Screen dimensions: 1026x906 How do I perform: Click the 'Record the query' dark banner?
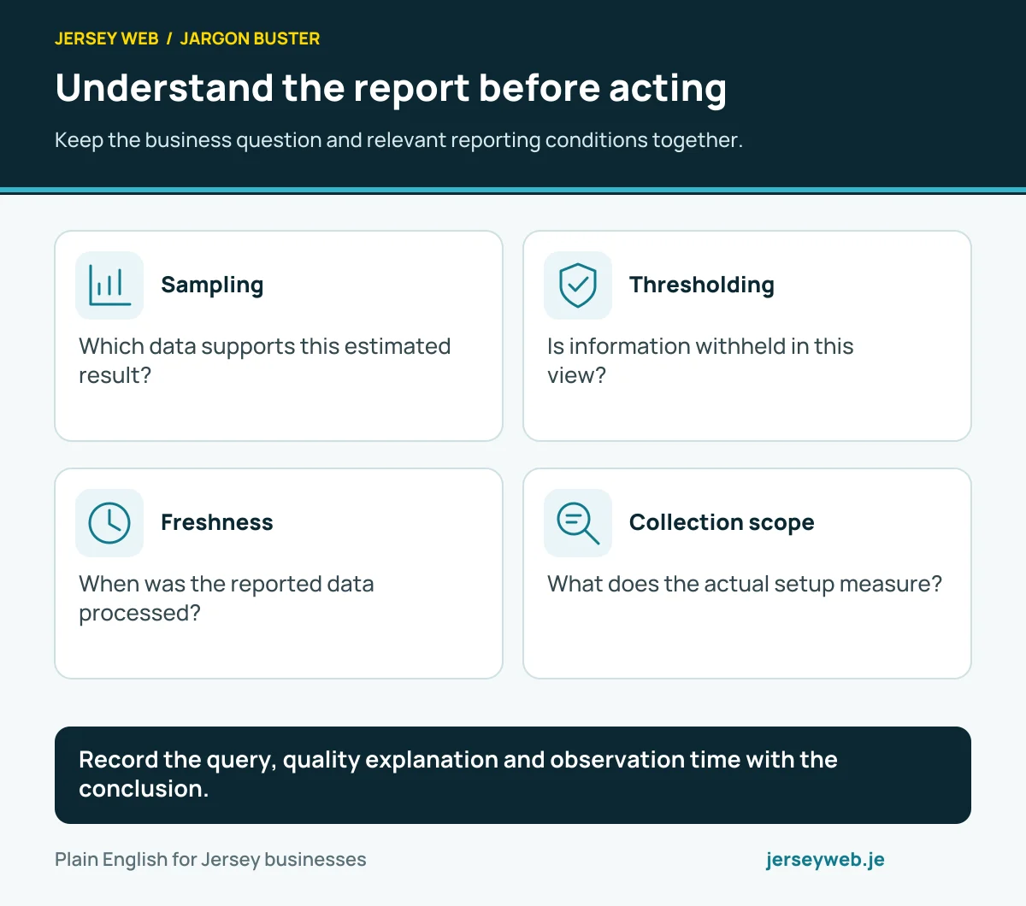tap(513, 775)
